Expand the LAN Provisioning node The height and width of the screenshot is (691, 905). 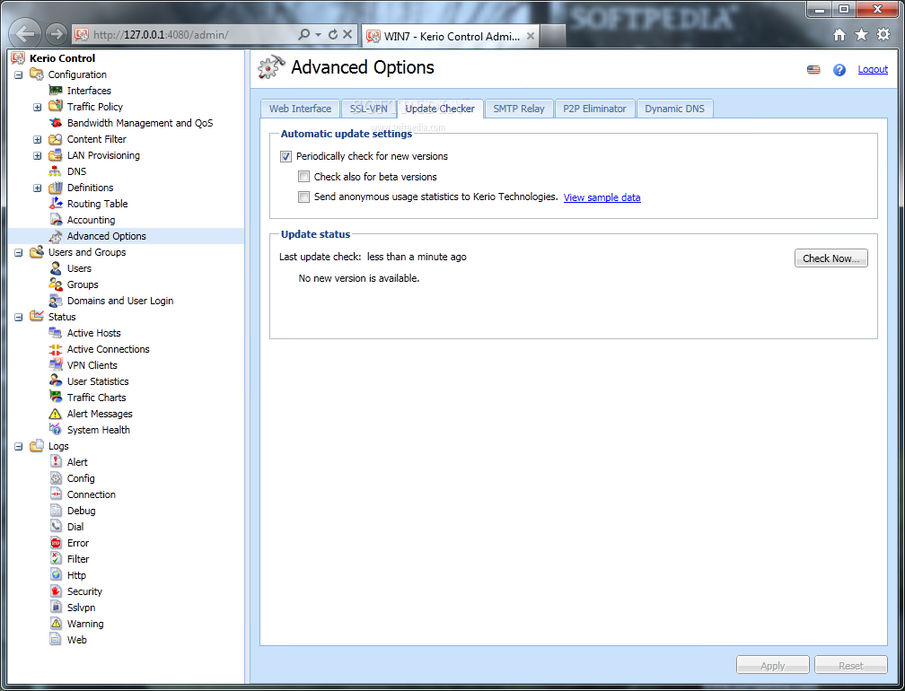pyautogui.click(x=37, y=156)
